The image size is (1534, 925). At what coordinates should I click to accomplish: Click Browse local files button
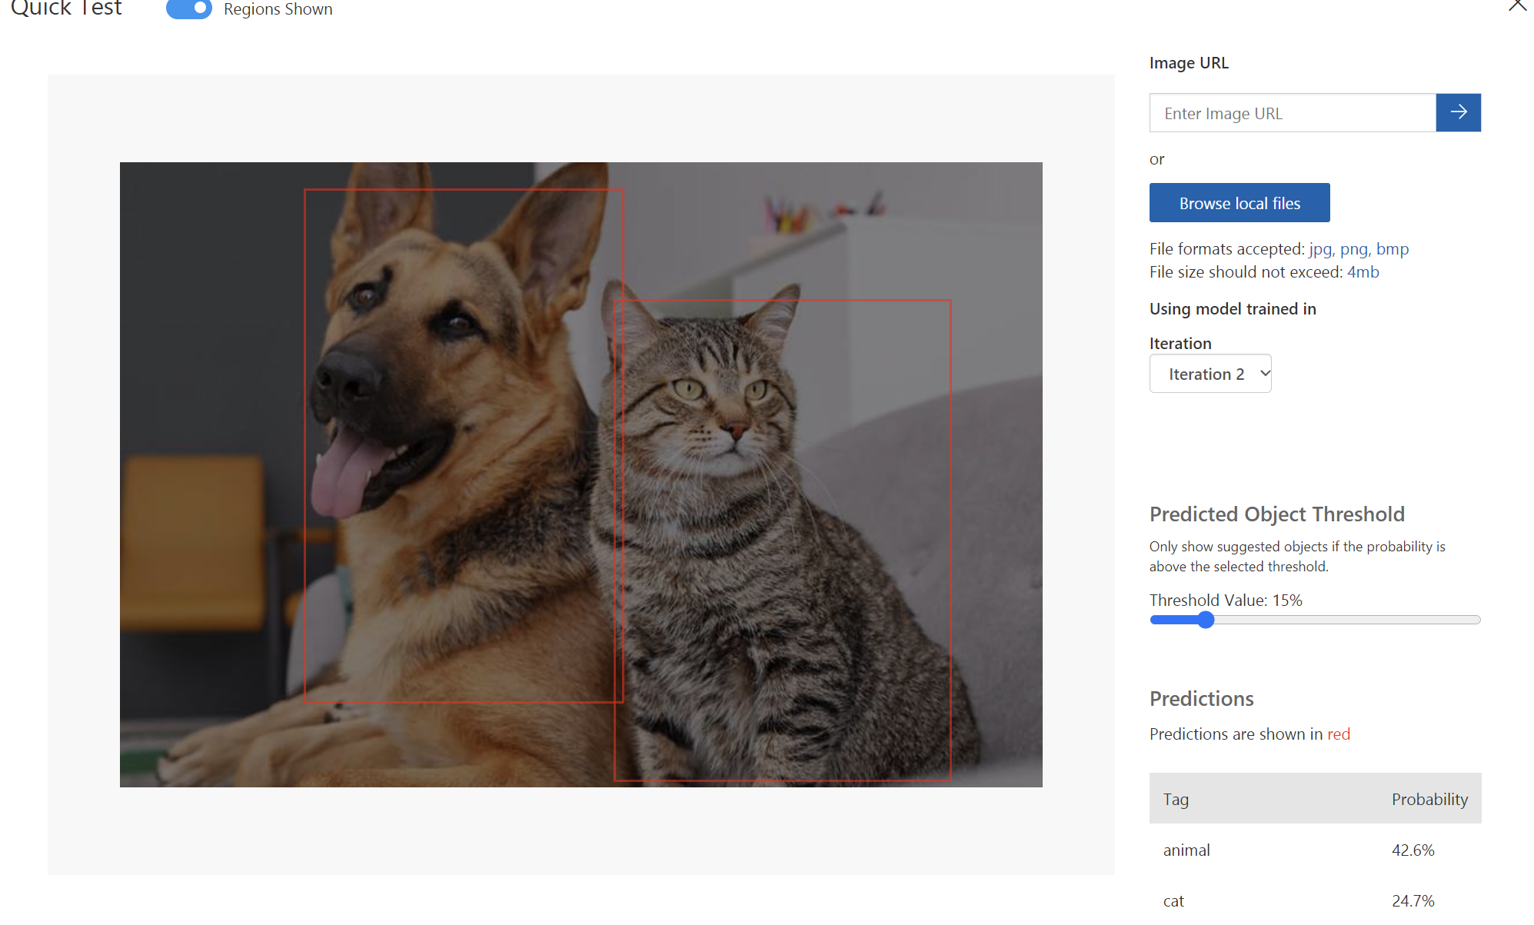1239,203
